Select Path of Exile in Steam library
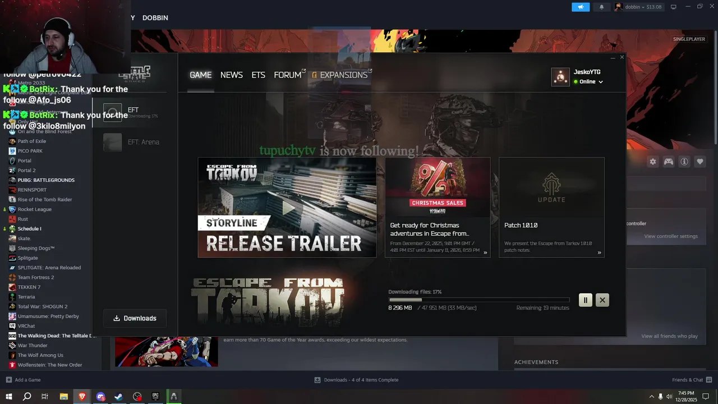Viewport: 718px width, 404px height. pos(32,141)
